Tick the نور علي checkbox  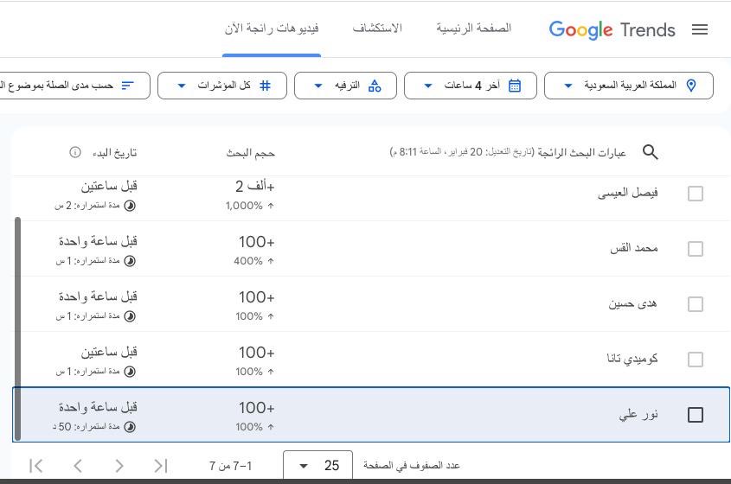tap(695, 415)
